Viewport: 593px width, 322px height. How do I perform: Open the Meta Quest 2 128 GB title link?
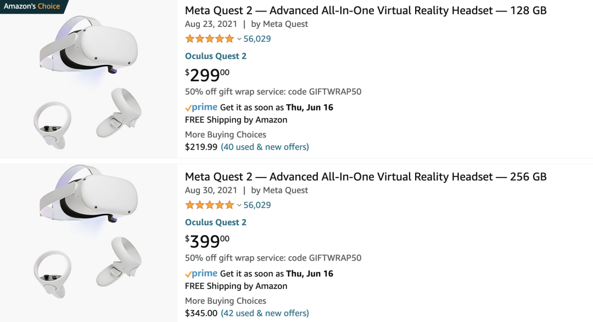pos(366,10)
